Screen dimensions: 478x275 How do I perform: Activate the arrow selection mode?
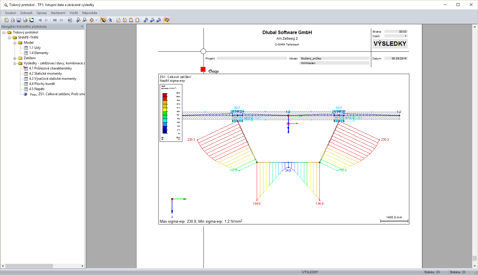[110, 20]
